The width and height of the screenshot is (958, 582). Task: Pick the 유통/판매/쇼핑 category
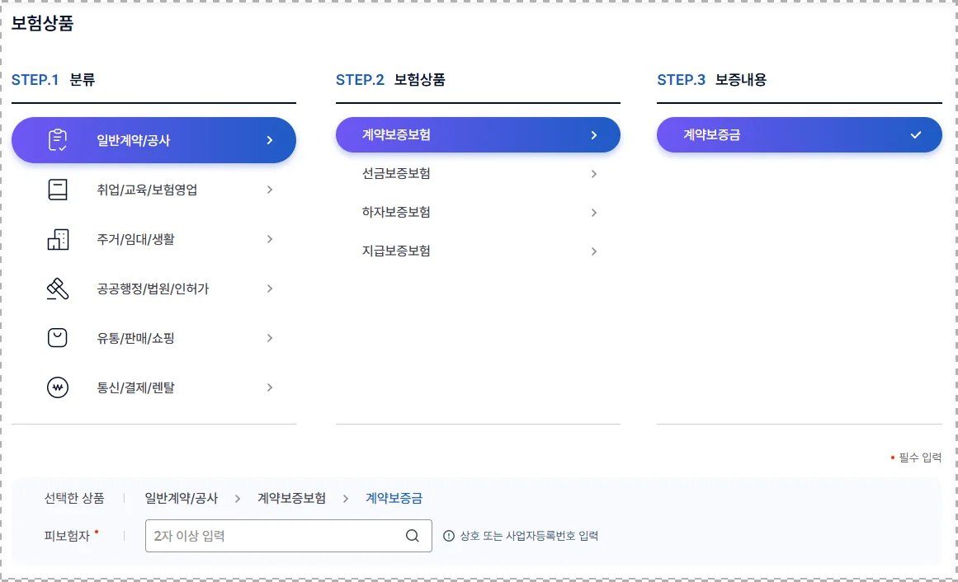154,338
